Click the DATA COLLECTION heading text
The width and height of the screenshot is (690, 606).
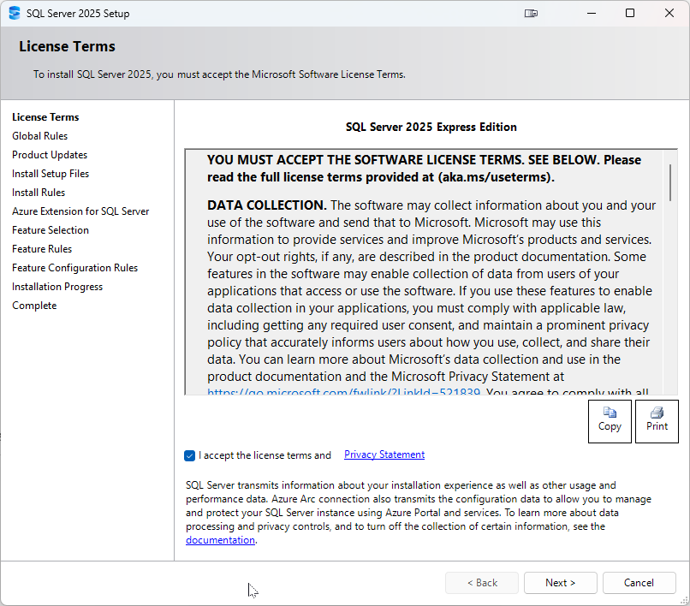(x=267, y=205)
